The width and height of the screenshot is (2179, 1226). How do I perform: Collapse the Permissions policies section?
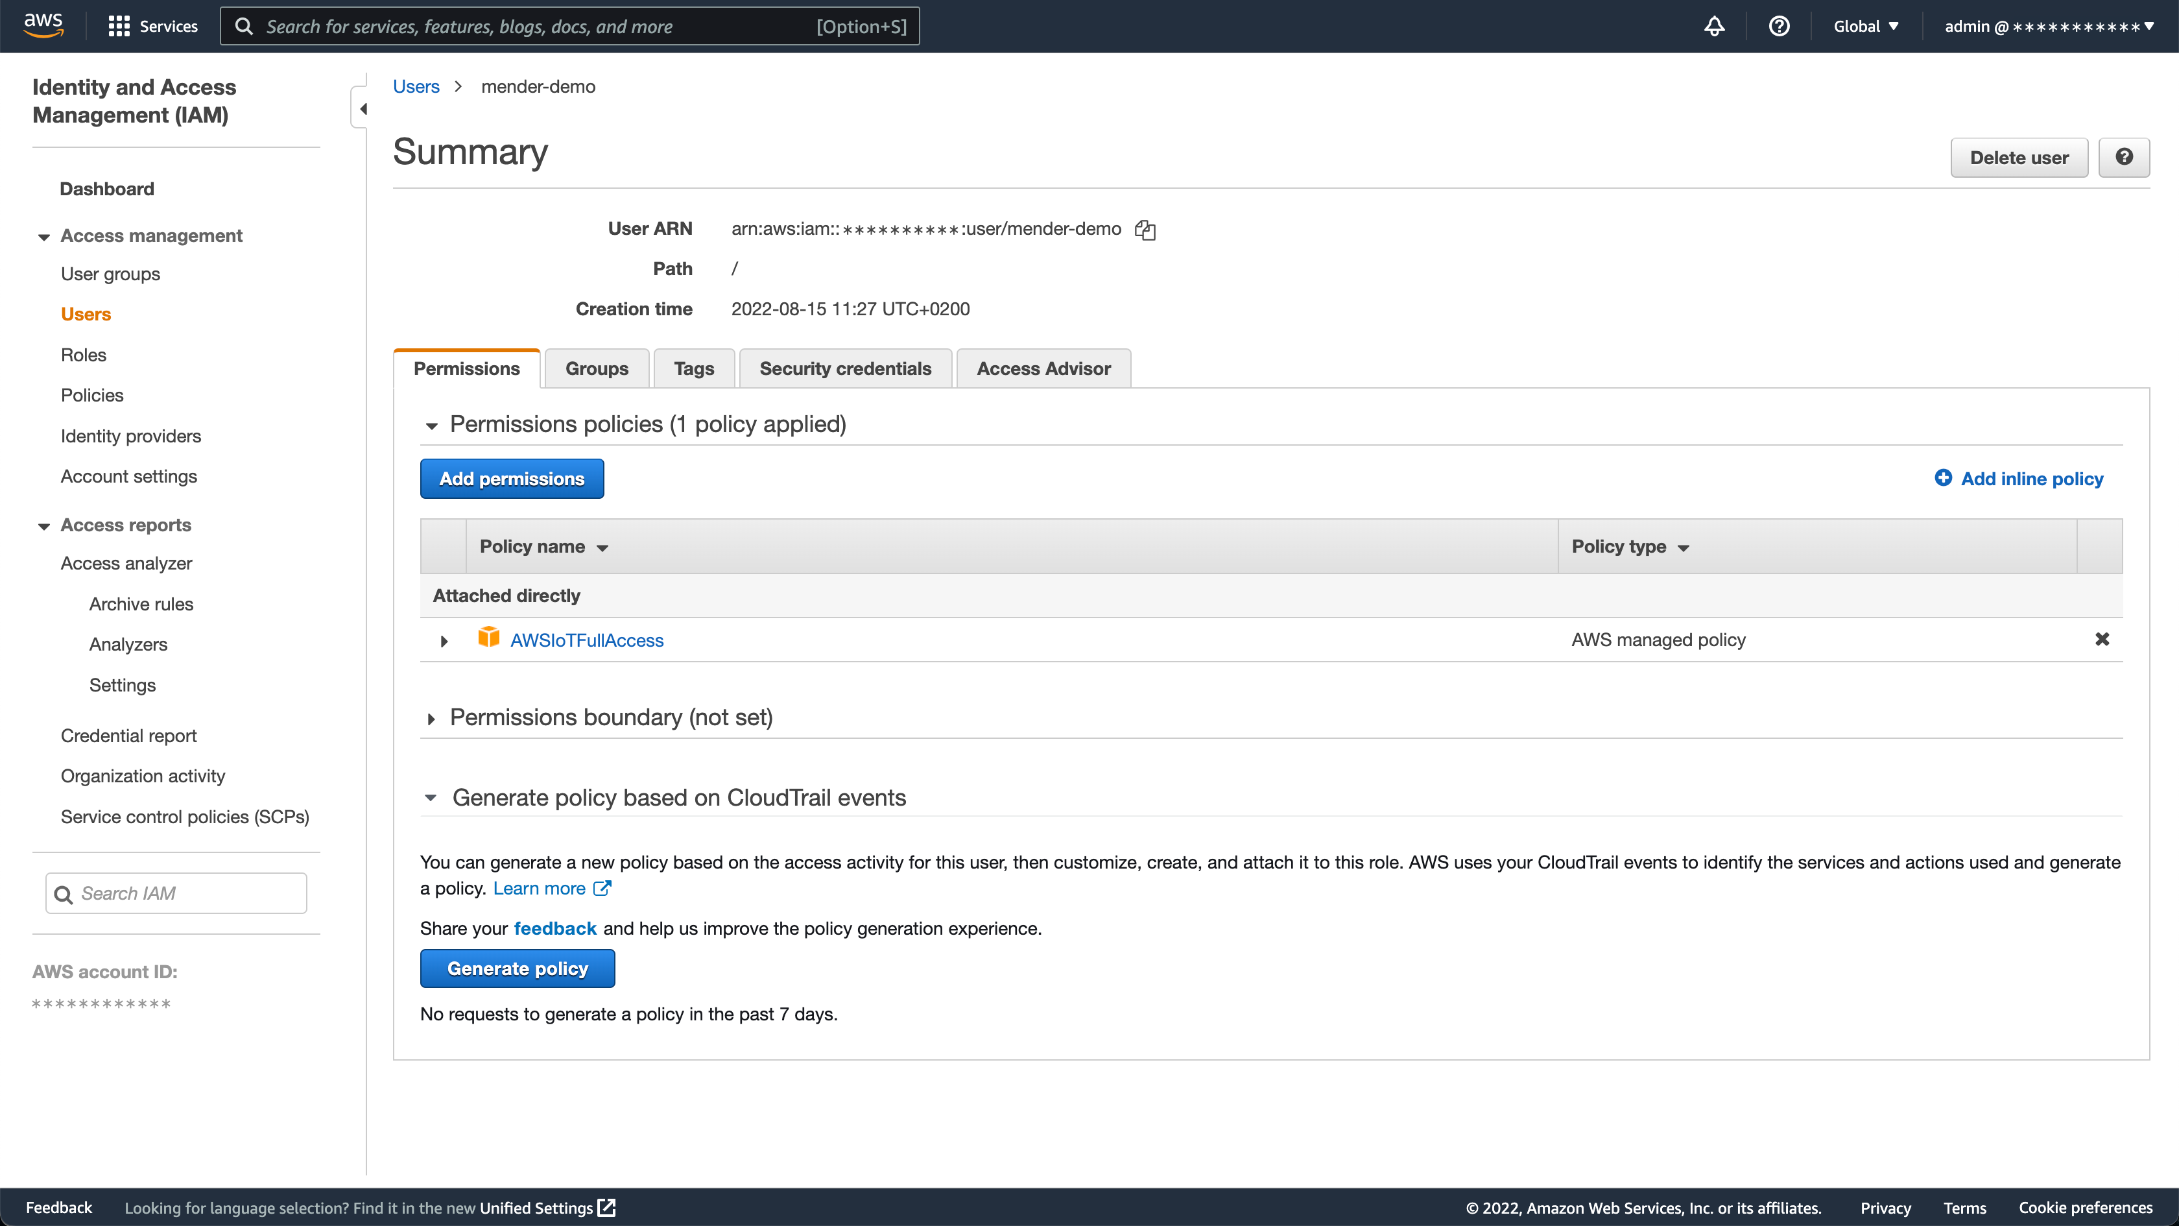coord(431,426)
